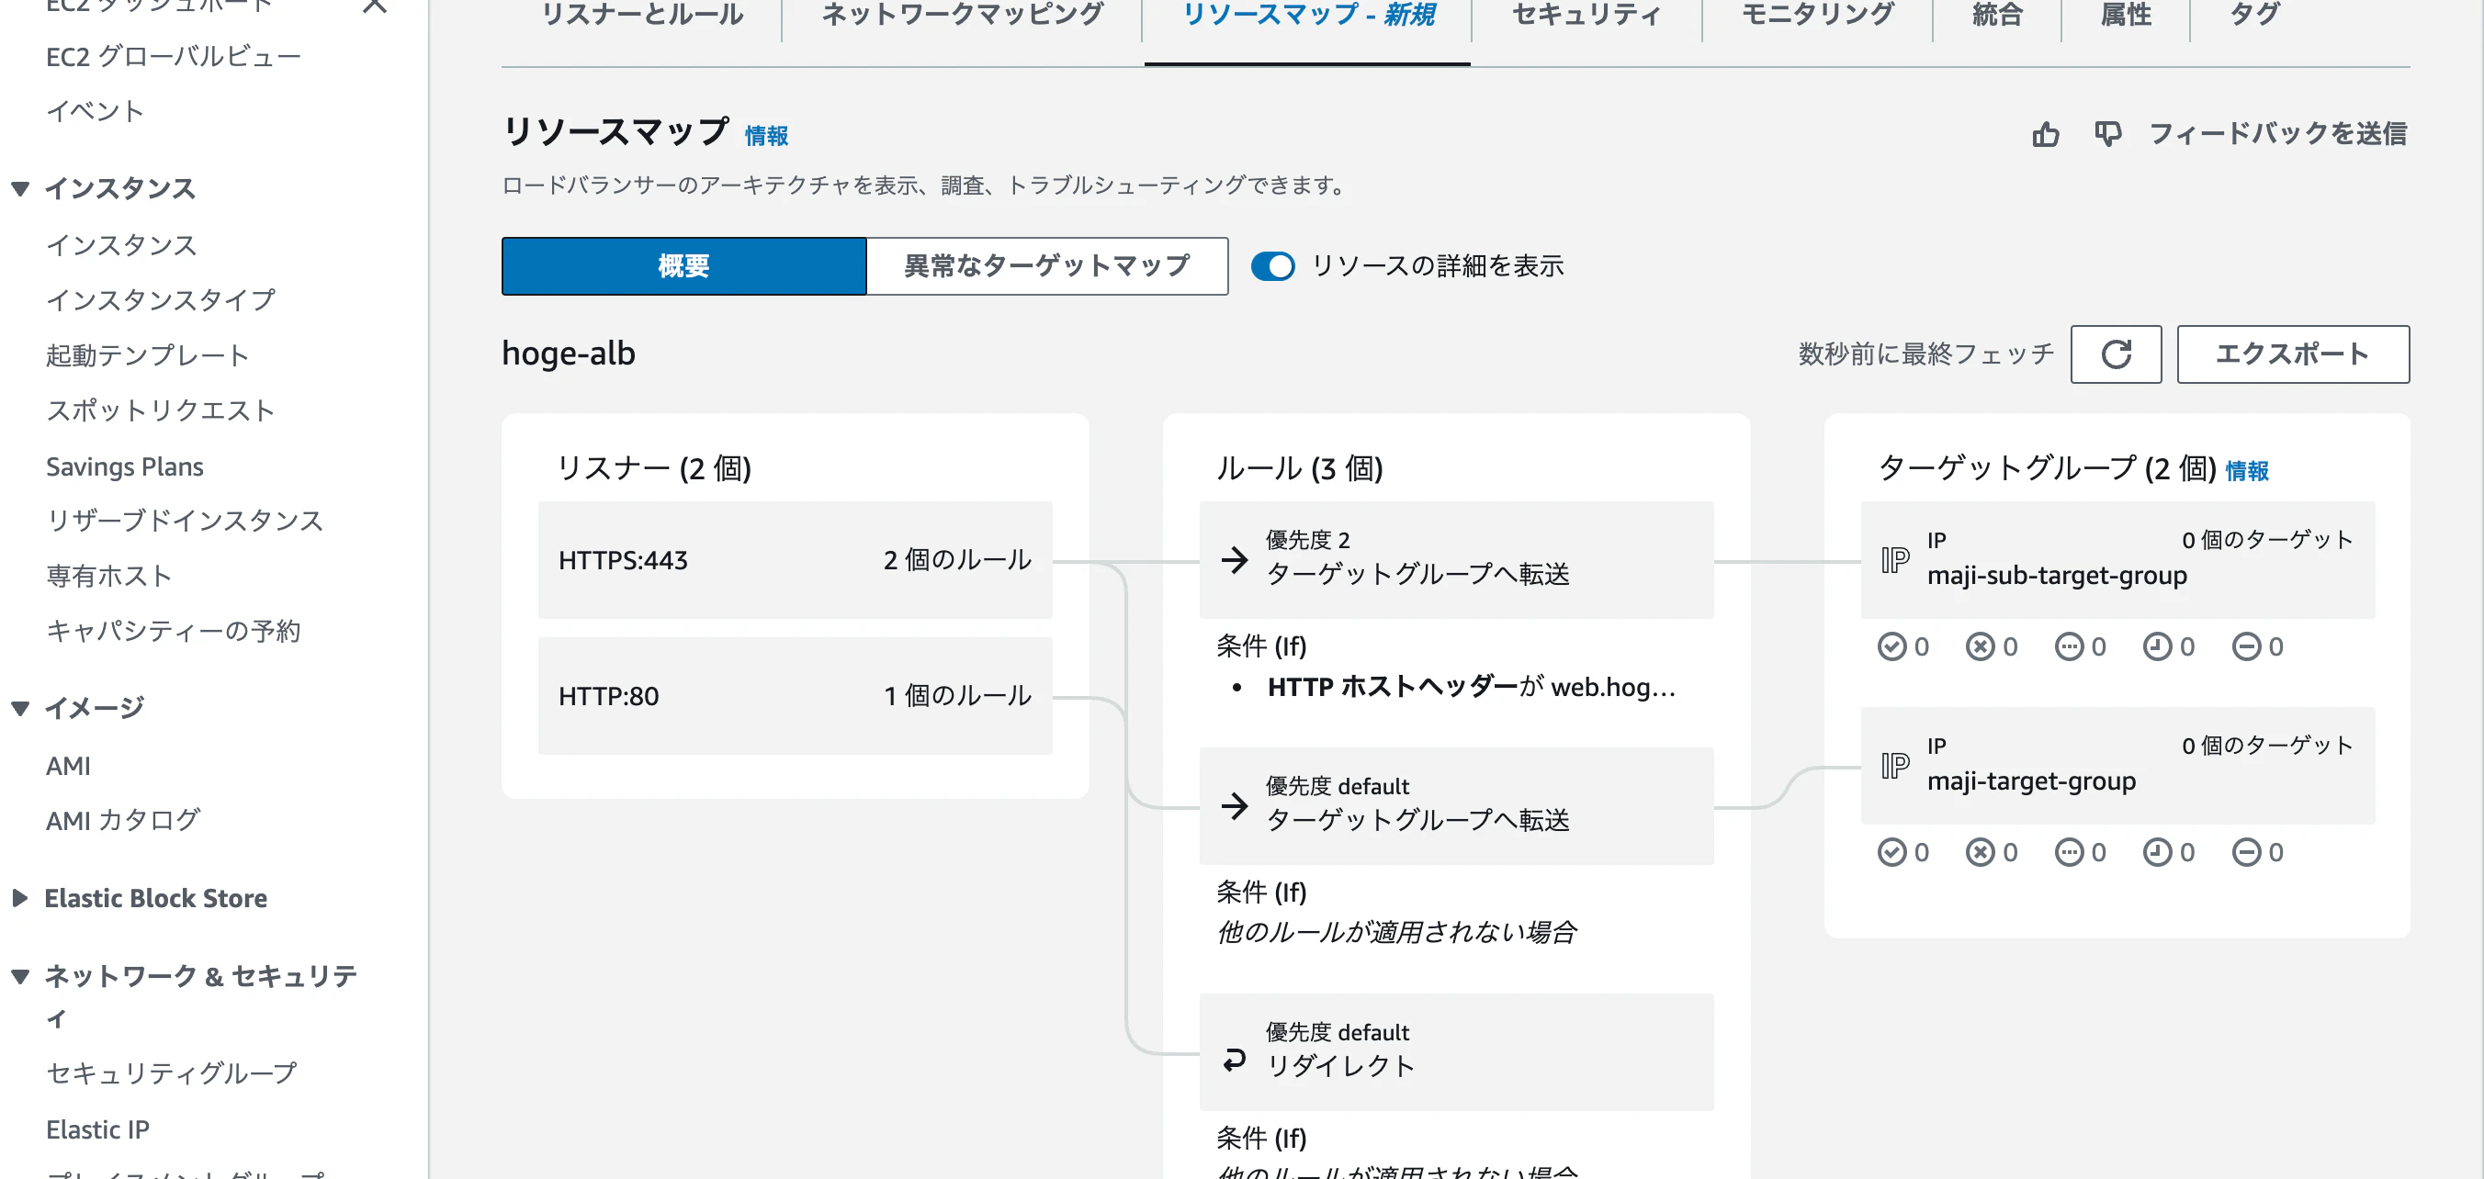Open 起動テンプレート in sidebar

point(148,354)
